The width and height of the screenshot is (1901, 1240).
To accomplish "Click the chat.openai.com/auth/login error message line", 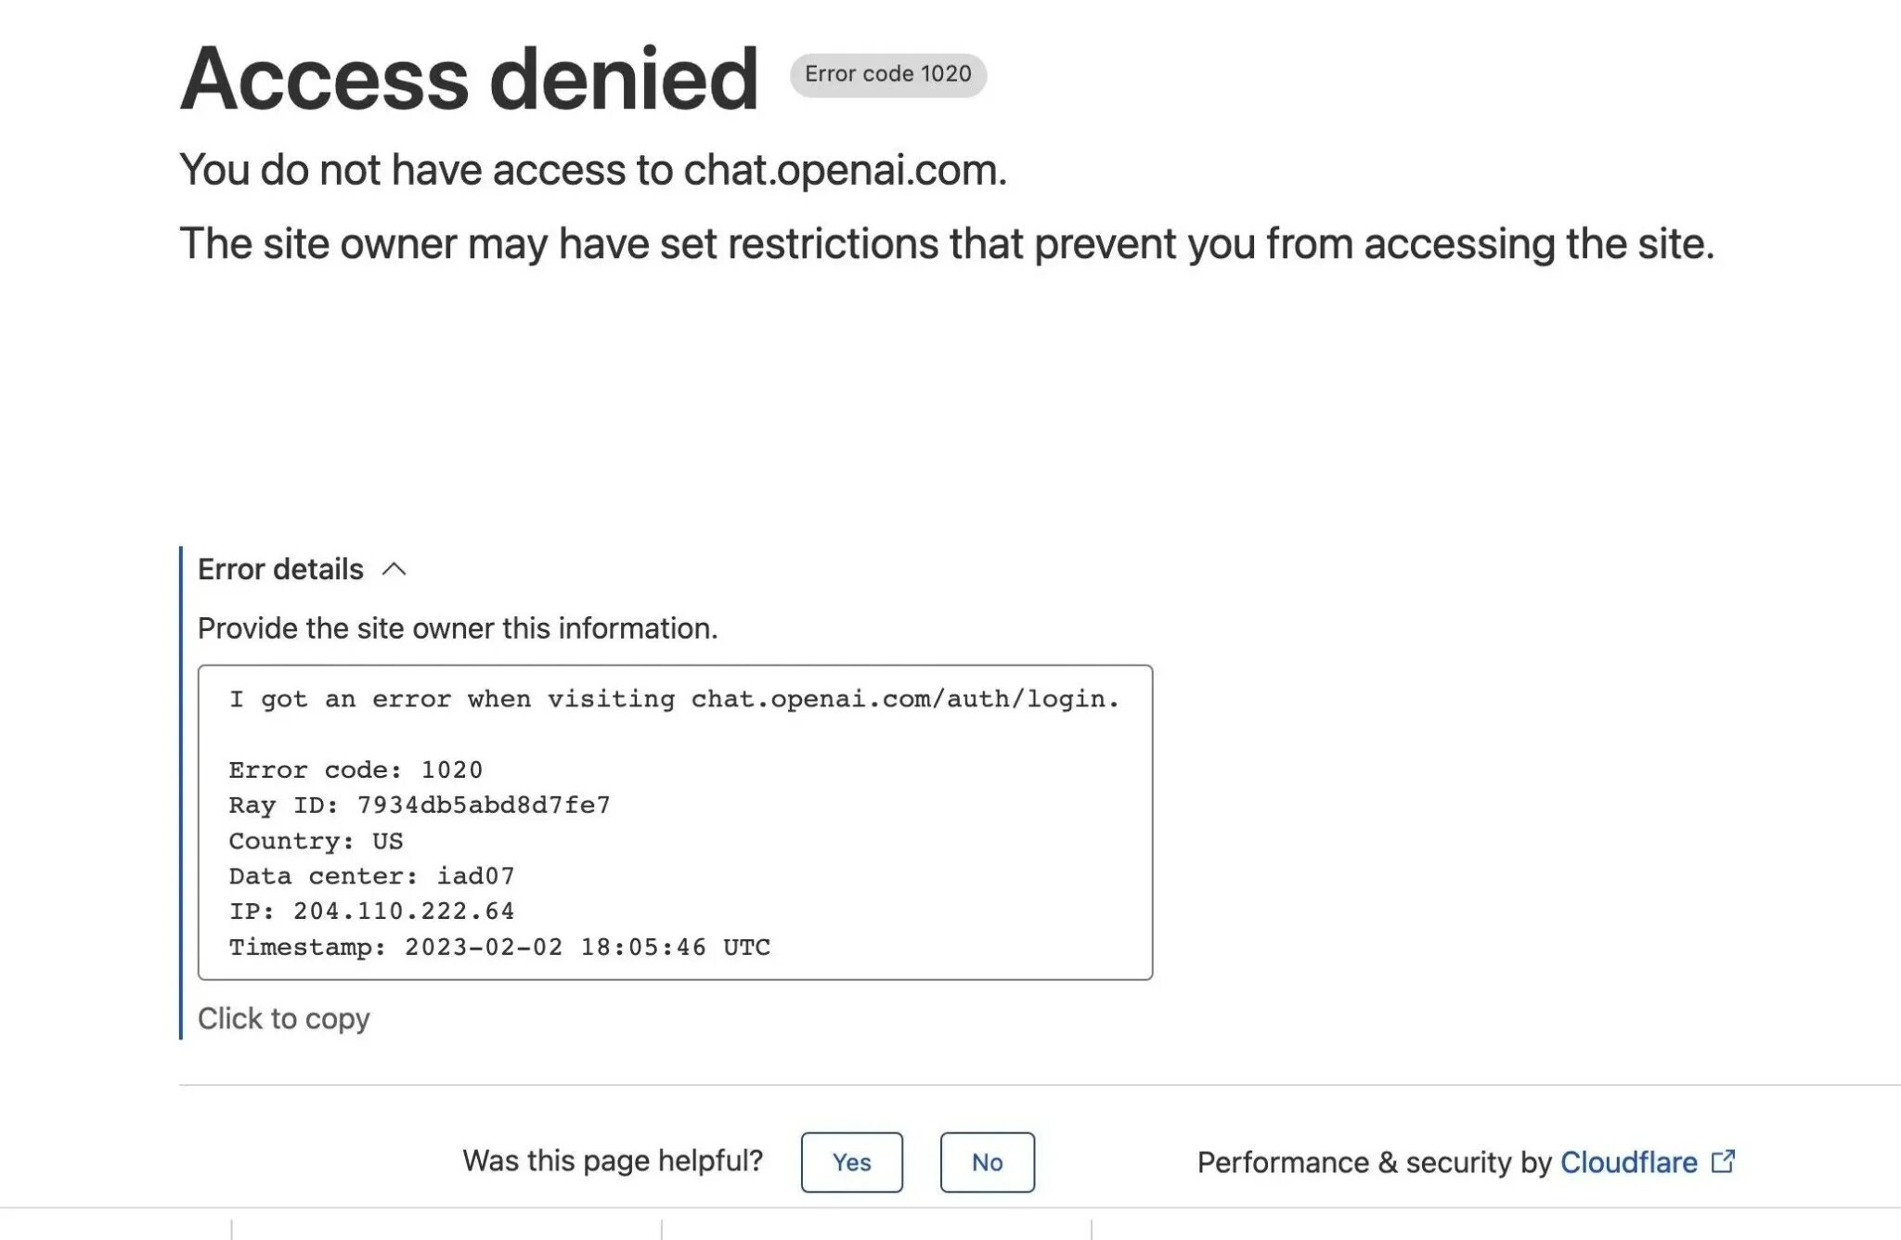I will coord(674,699).
